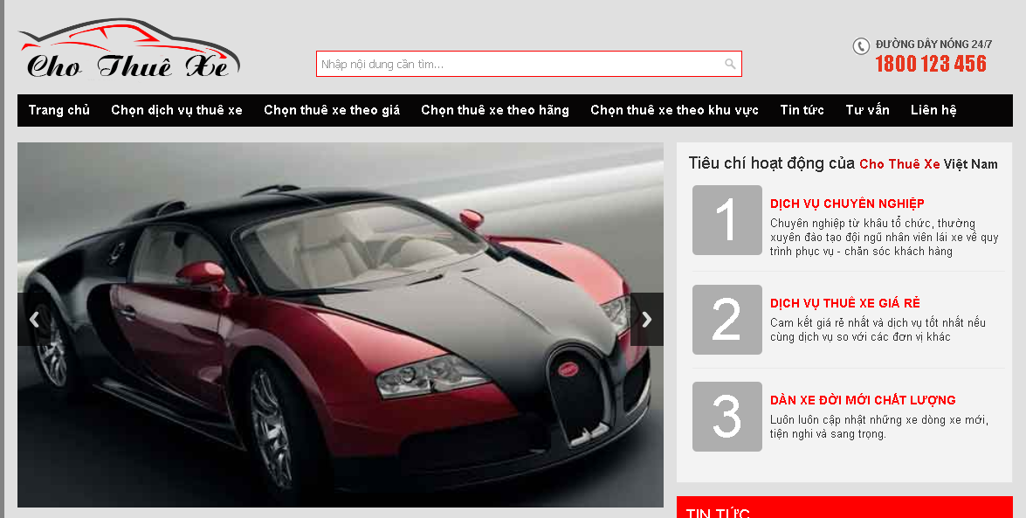Click the right slider arrow
Screen dimensions: 1026x518
click(x=647, y=320)
